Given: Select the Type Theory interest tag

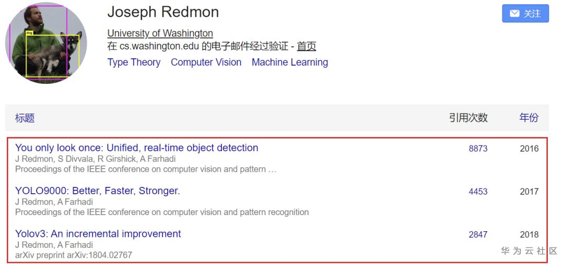Looking at the screenshot, I should coord(134,62).
